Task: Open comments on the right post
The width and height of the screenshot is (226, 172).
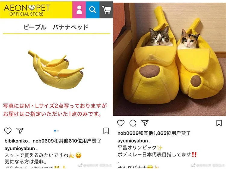Action: [x=133, y=123]
